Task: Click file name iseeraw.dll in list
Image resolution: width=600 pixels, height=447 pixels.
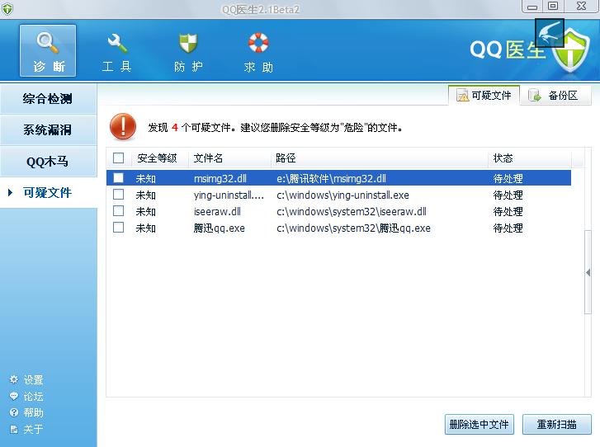Action: (x=217, y=211)
